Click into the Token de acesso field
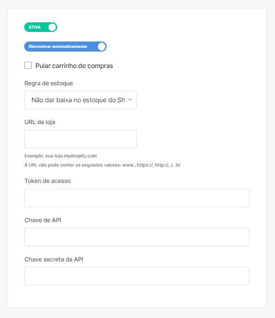This screenshot has height=318, width=275. coord(137,198)
